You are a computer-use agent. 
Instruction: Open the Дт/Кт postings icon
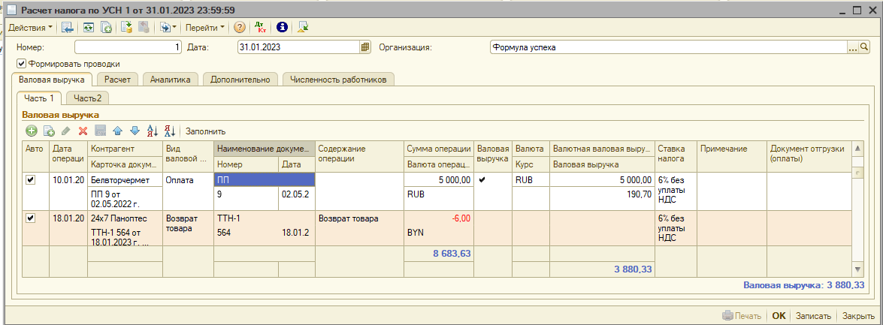click(261, 27)
